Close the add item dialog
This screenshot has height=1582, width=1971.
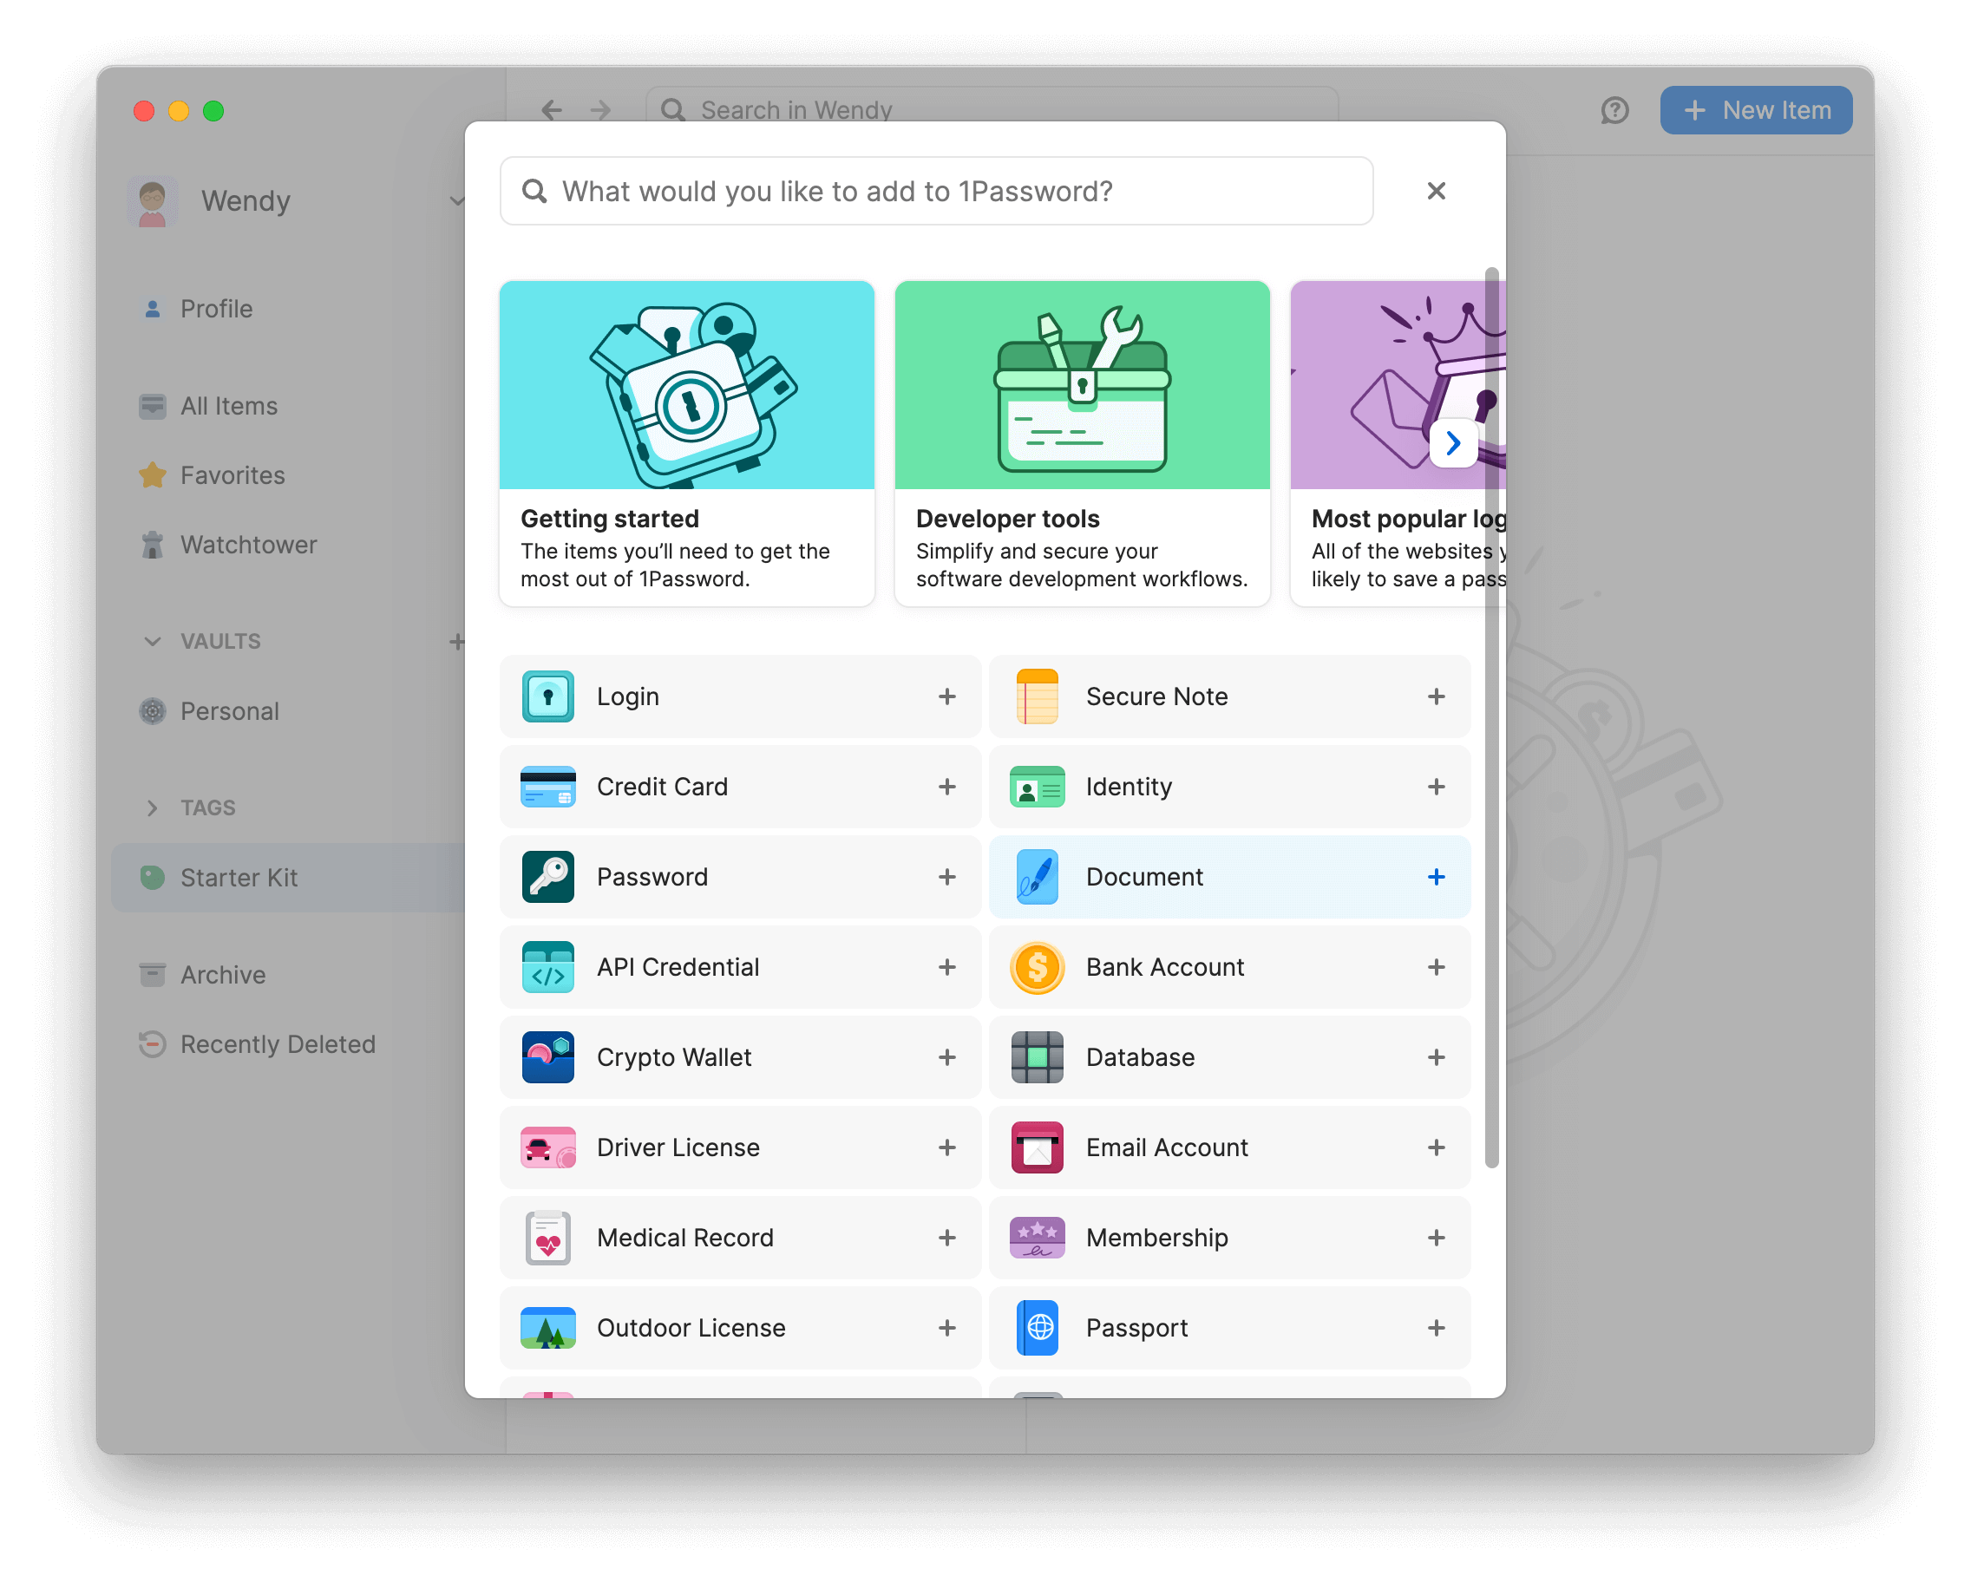tap(1437, 191)
